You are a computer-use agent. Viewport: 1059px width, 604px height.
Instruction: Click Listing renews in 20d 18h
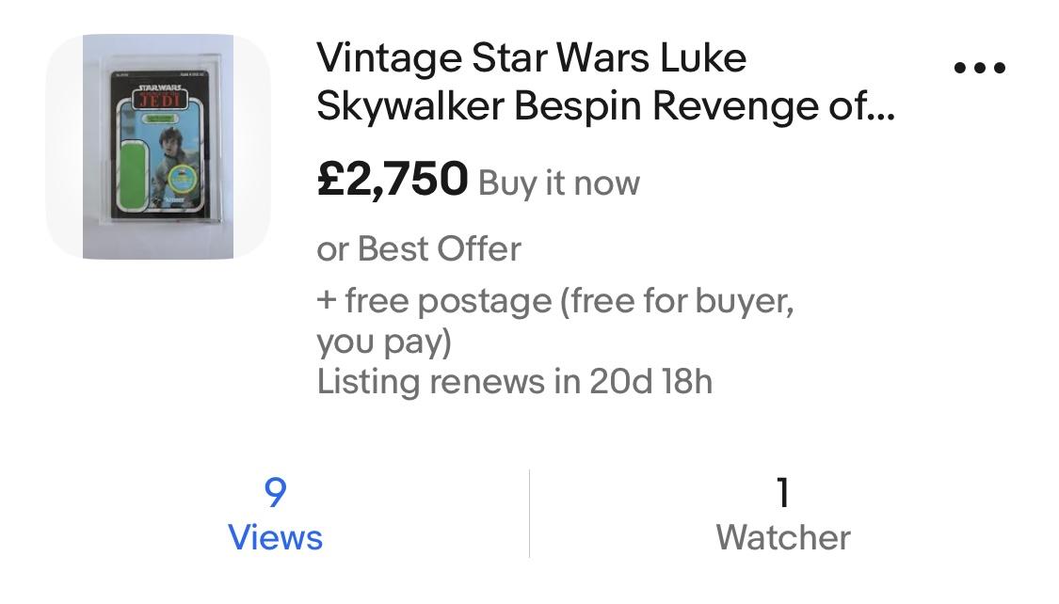pos(514,382)
